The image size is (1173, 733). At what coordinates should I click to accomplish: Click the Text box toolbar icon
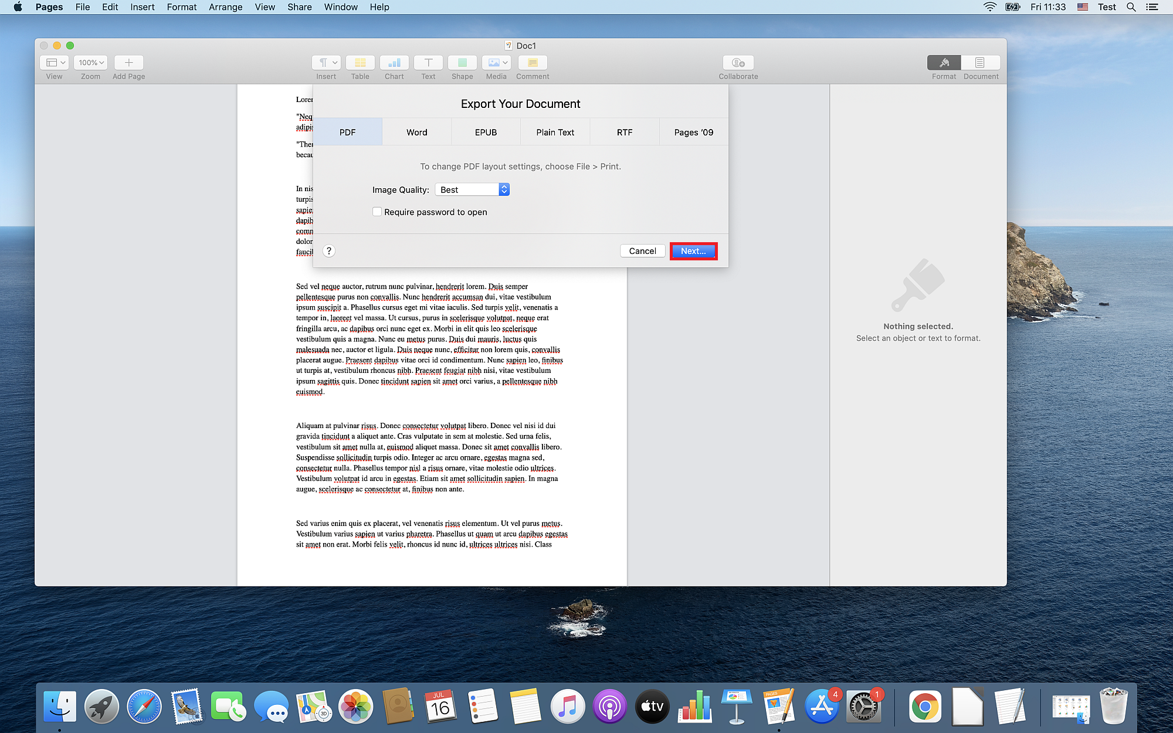tap(428, 63)
